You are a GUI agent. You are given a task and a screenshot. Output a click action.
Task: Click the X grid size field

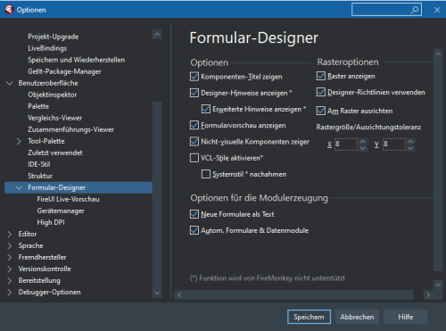tap(346, 145)
